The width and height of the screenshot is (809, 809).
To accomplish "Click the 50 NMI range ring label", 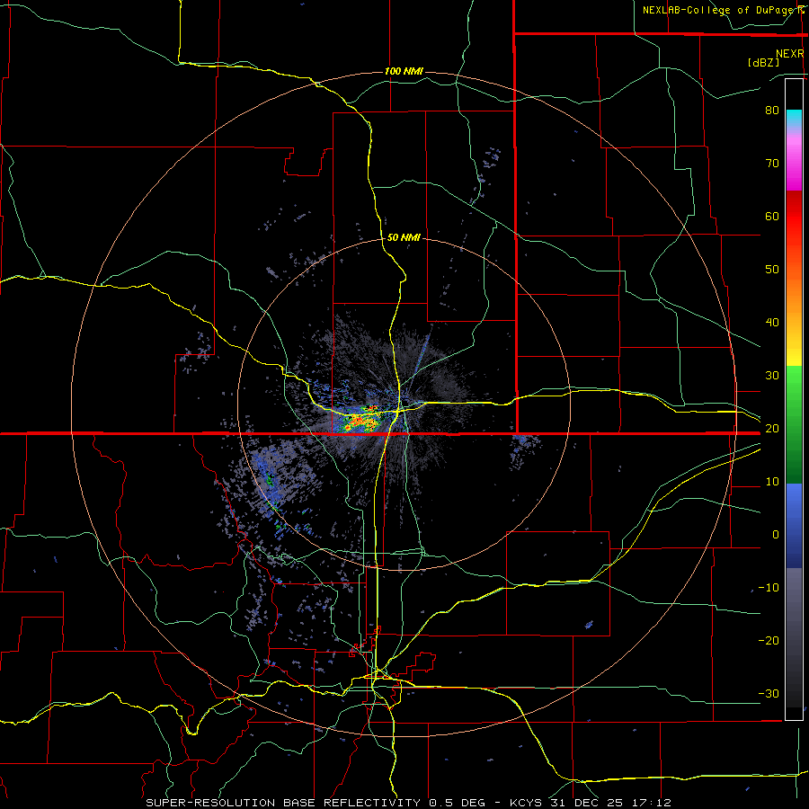I will click(404, 238).
